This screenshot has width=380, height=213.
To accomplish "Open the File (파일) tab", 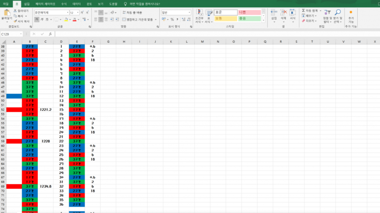I will (5, 4).
